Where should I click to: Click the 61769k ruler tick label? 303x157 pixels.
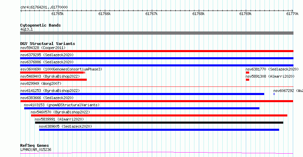tap(246, 14)
